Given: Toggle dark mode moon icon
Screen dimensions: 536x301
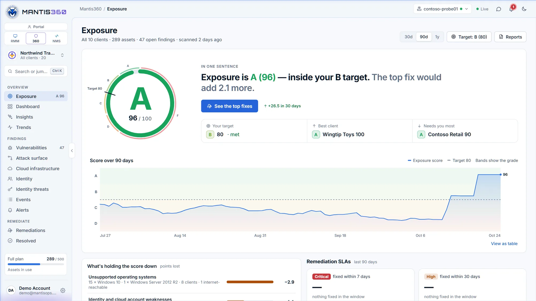Looking at the screenshot, I should pos(524,9).
